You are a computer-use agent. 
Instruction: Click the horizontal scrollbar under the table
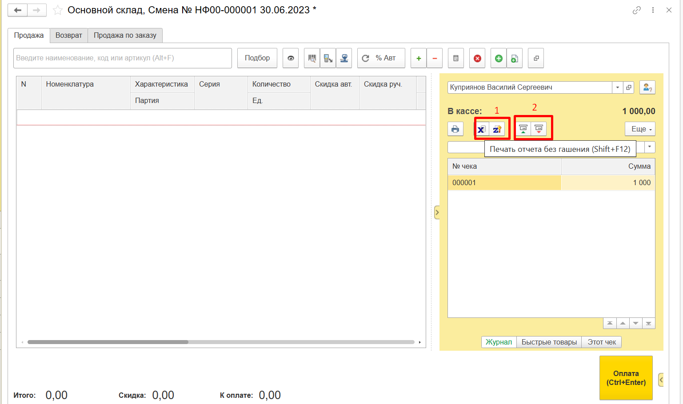[108, 342]
